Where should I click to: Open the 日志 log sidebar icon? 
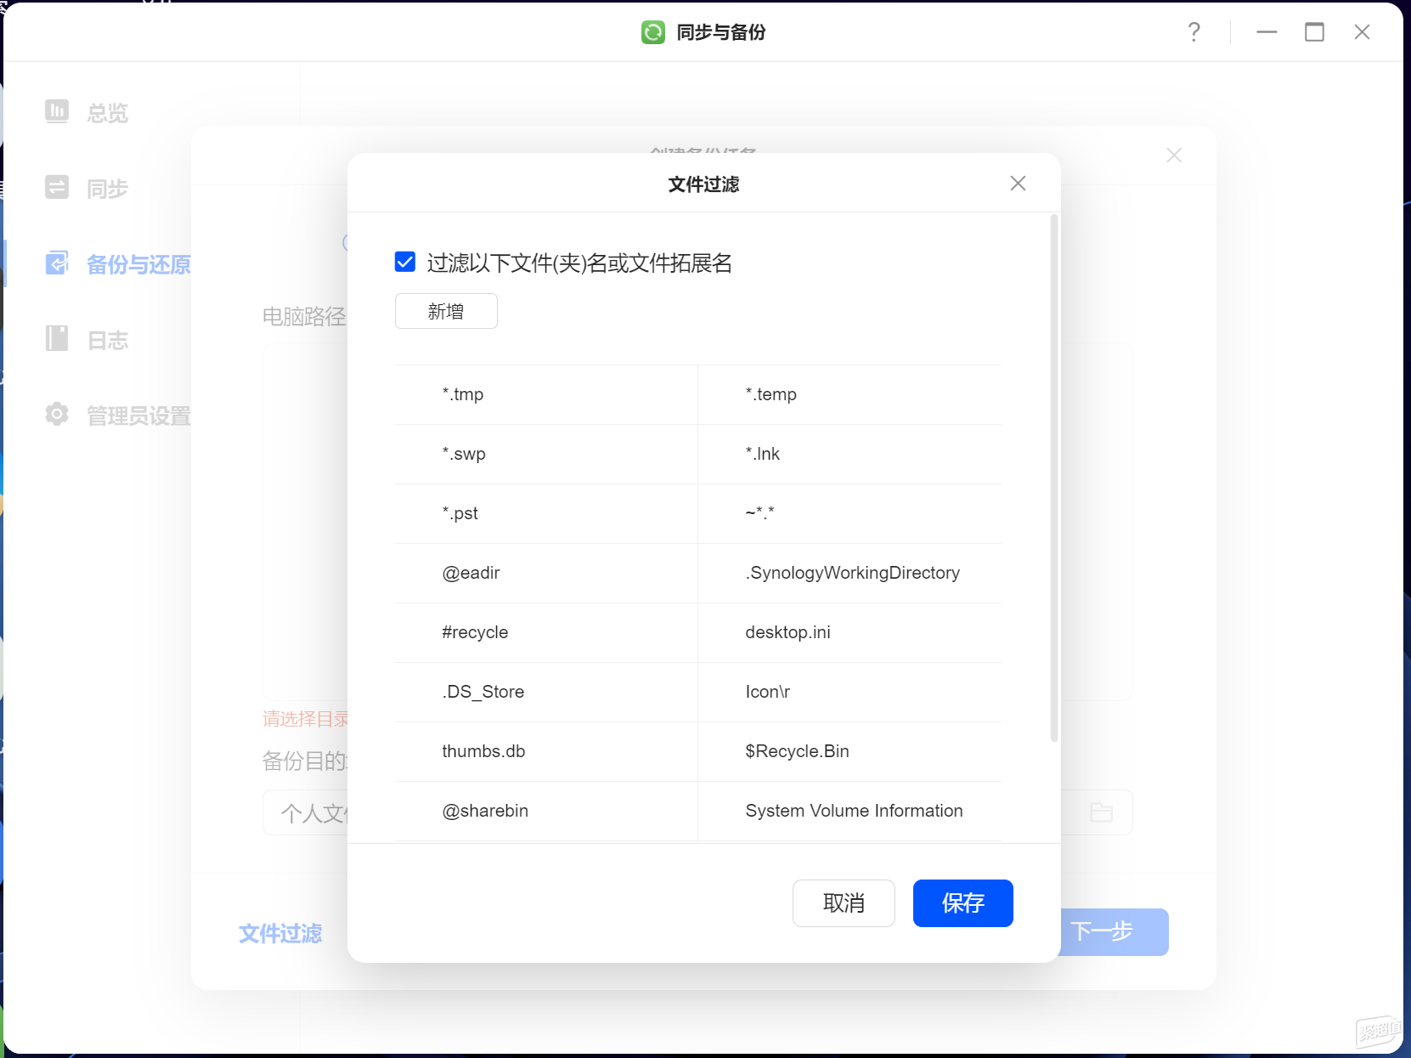(57, 338)
